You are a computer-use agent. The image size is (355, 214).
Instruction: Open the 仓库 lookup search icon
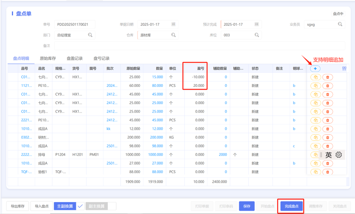pos(174,35)
